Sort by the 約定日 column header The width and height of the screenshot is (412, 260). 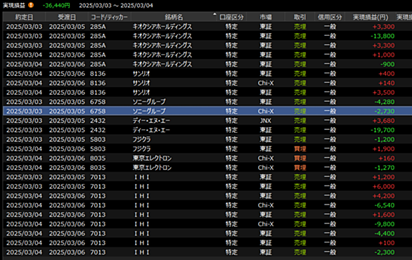pos(24,18)
